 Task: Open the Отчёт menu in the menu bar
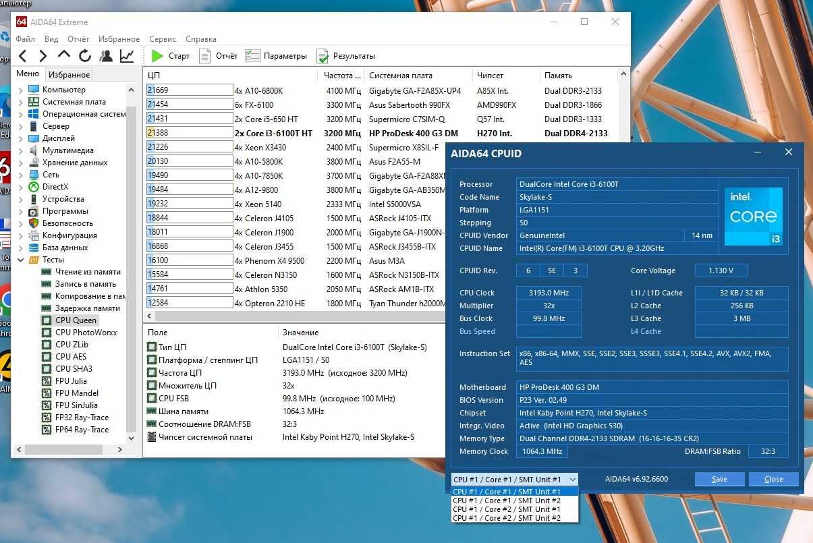[x=78, y=39]
